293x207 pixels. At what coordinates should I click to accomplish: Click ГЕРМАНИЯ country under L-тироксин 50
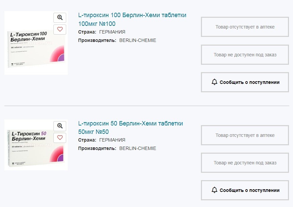[112, 140]
